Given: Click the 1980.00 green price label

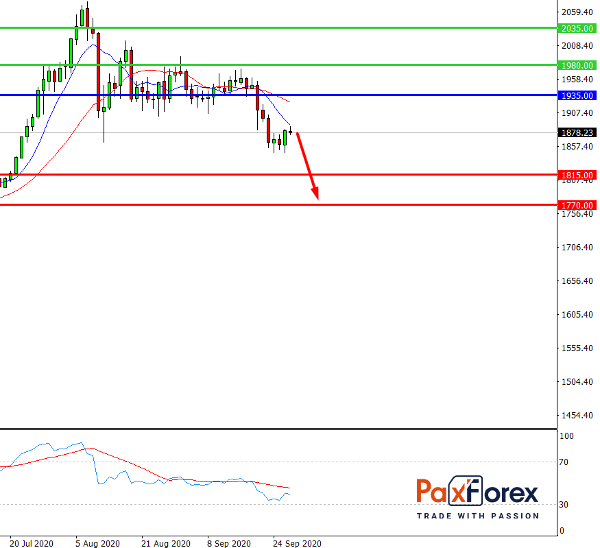Looking at the screenshot, I should click(x=577, y=65).
